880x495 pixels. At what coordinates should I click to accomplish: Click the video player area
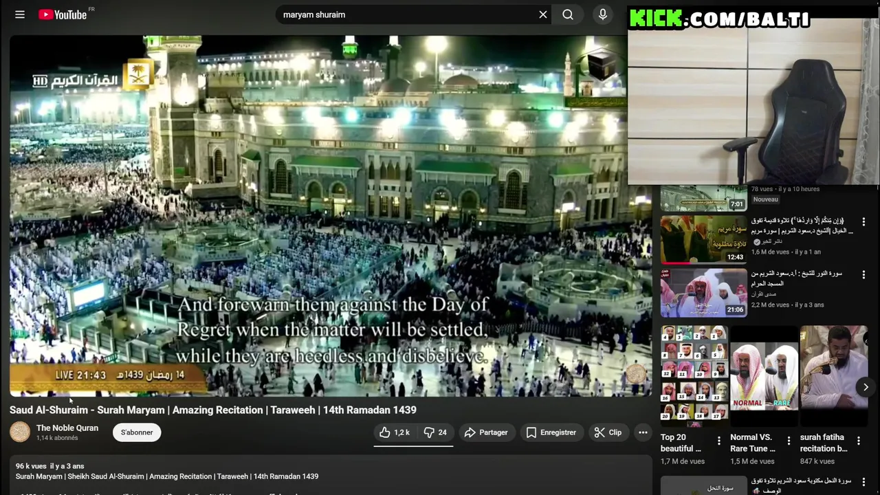click(331, 216)
